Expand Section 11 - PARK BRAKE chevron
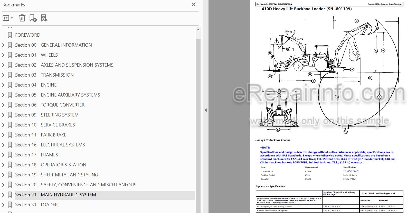 [3, 135]
